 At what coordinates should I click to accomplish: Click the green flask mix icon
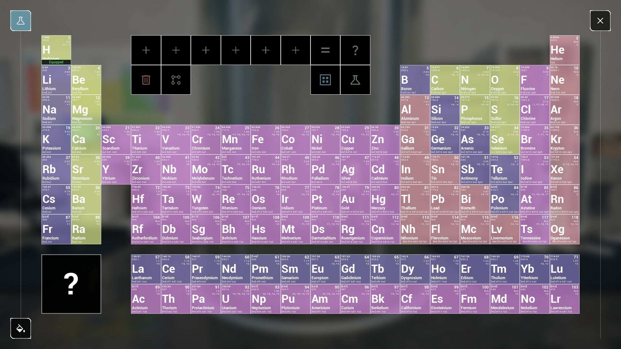pos(355,80)
